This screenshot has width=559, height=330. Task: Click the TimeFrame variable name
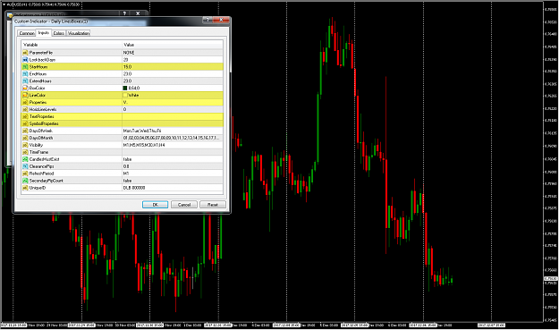[38, 152]
